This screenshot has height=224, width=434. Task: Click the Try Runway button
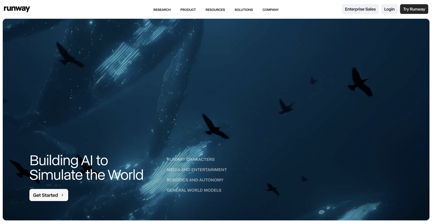(414, 9)
